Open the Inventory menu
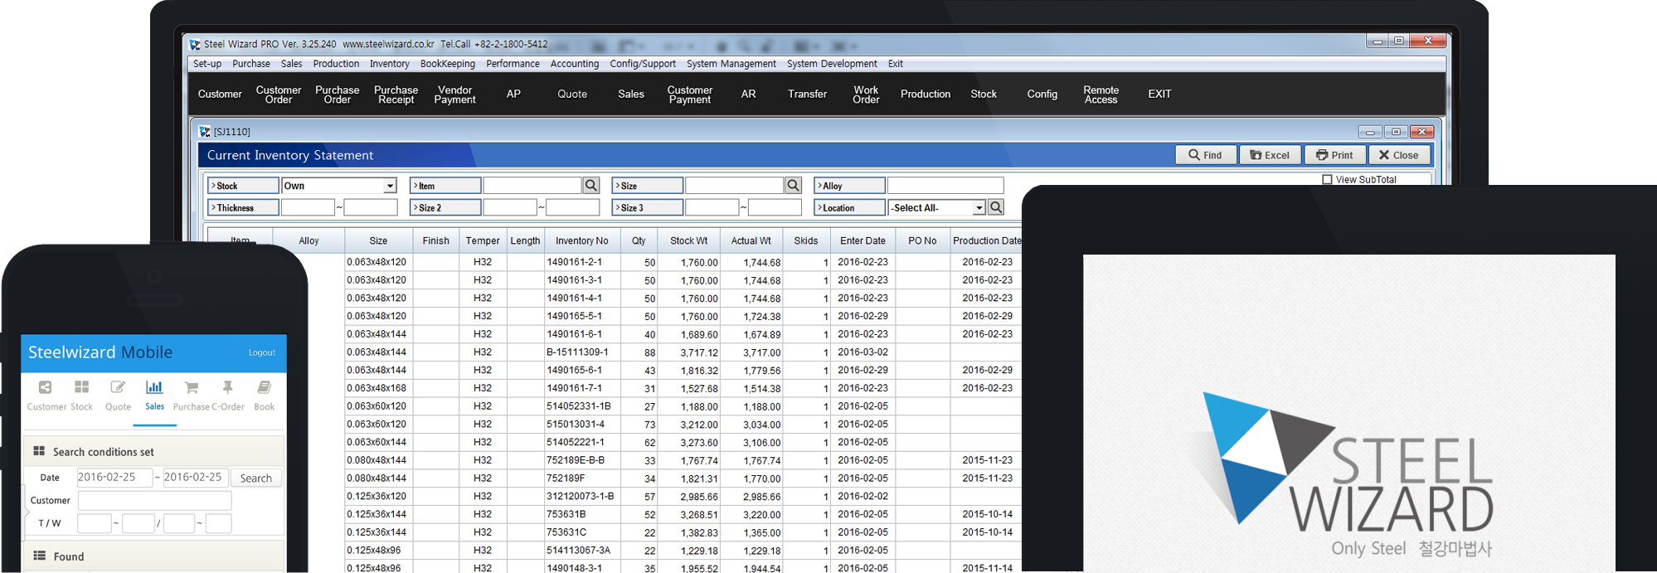 coord(390,64)
